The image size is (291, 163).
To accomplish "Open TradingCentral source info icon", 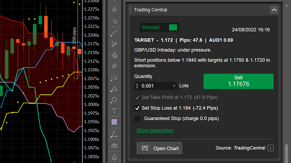I will tap(271, 148).
